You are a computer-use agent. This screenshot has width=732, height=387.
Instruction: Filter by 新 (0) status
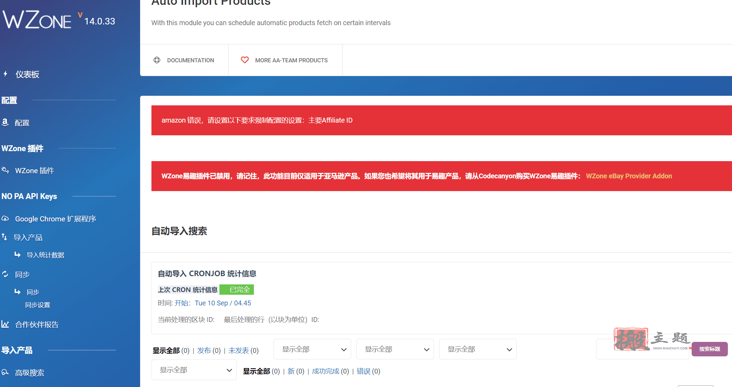tap(296, 371)
